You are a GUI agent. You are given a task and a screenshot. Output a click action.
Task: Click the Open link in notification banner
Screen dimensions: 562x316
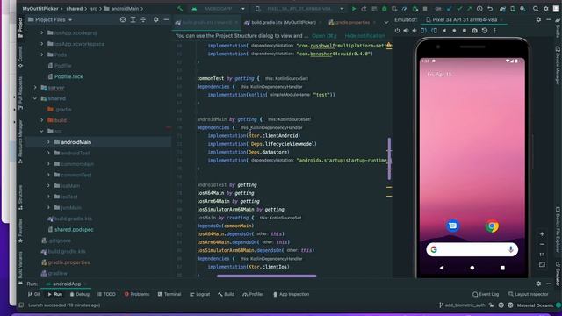tap(324, 36)
